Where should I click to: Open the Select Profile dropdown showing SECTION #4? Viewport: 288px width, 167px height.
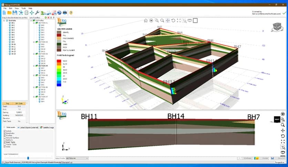tap(77, 158)
